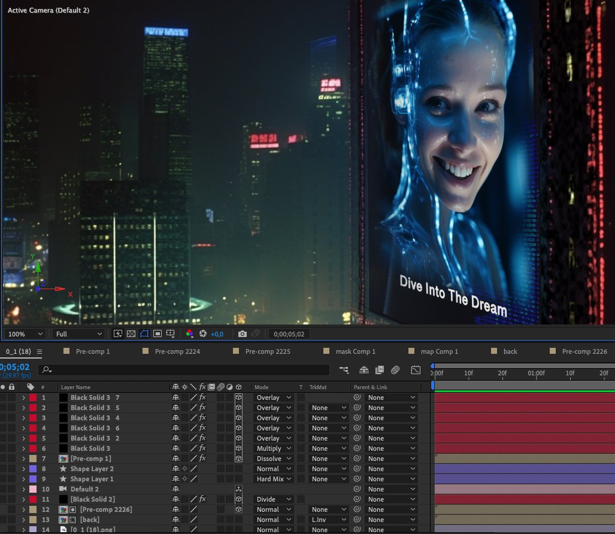This screenshot has width=615, height=534.
Task: Expand Shape Layer 2 properties
Action: coord(23,469)
